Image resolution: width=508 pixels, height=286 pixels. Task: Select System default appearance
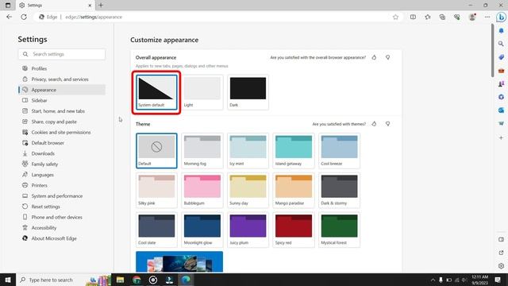(x=156, y=92)
